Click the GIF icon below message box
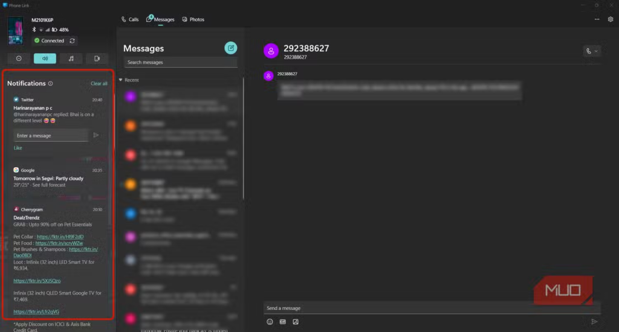 (x=282, y=322)
